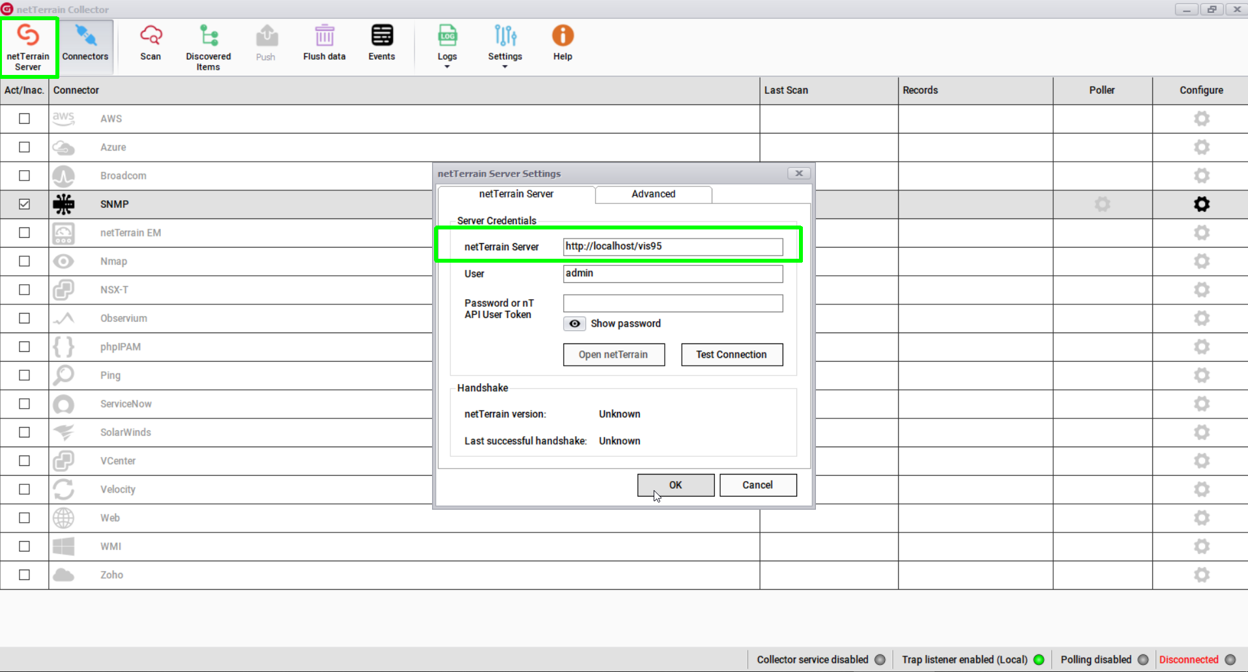Image resolution: width=1248 pixels, height=672 pixels.
Task: Select the netTerrain Server tab in dialog
Action: pos(516,194)
